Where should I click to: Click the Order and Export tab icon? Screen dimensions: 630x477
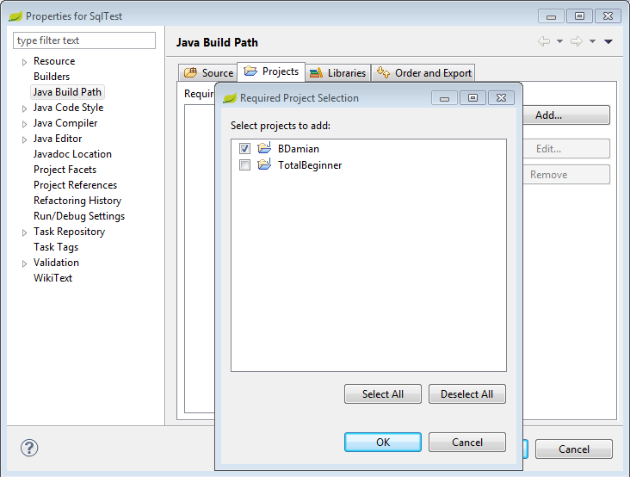pos(383,72)
